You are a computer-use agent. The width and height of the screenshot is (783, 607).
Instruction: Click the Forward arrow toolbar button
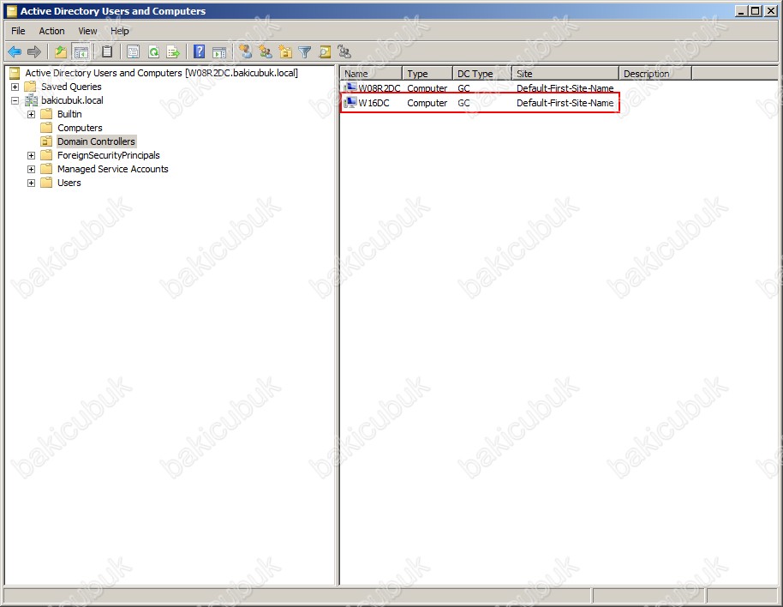(x=34, y=51)
